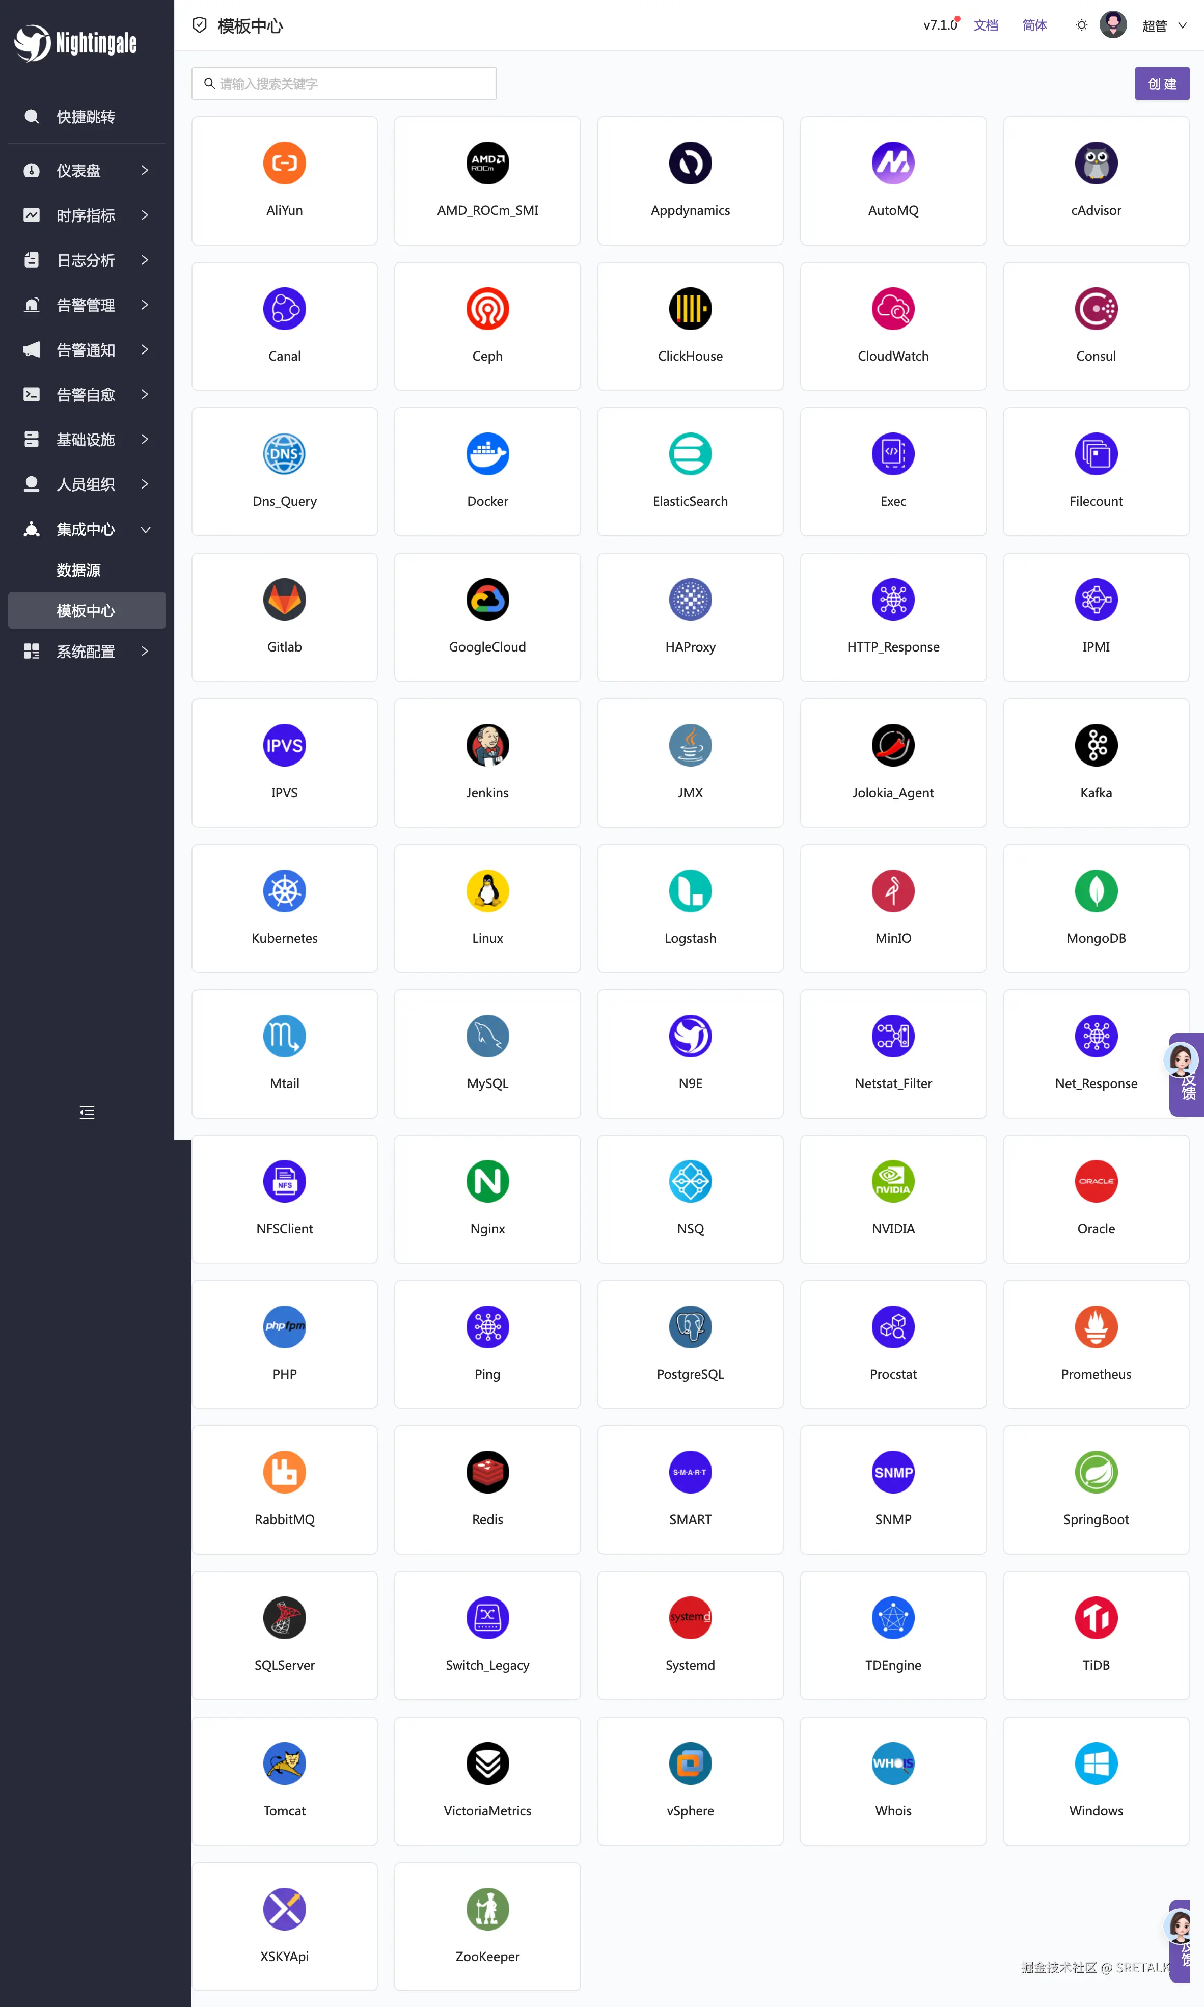Screen dimensions: 1204x2008
Task: Collapse the 集成中心 sidebar section
Action: (x=87, y=530)
